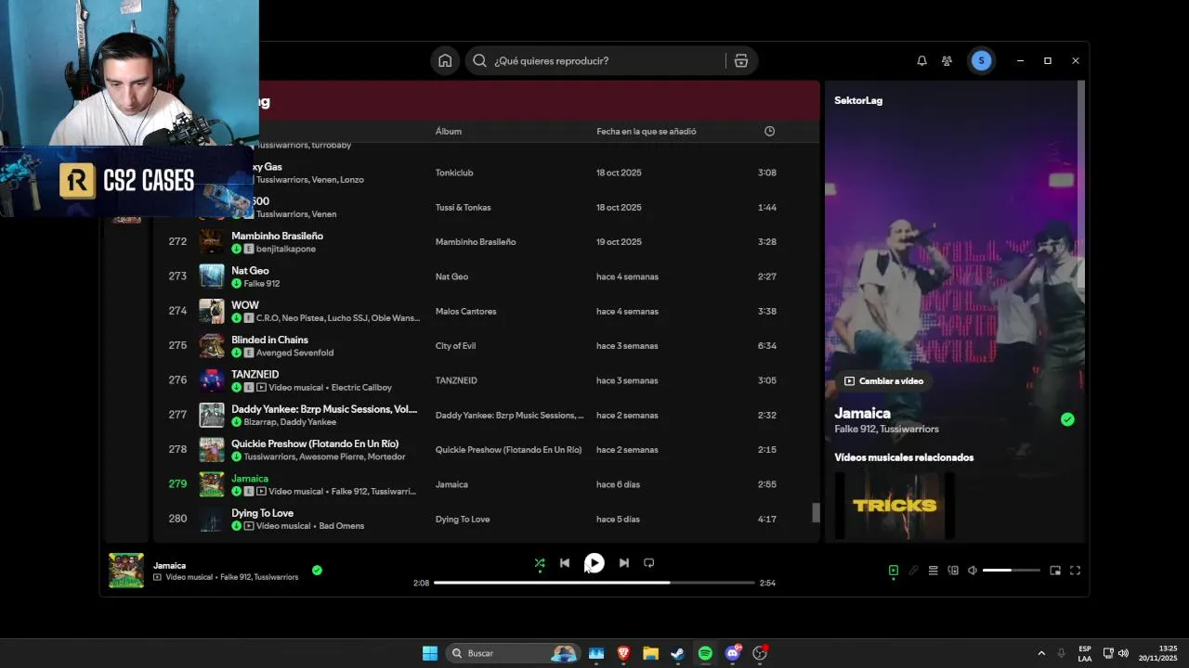The width and height of the screenshot is (1189, 668).
Task: Click the song title Jamaica in the Now Playing panel
Action: point(862,414)
